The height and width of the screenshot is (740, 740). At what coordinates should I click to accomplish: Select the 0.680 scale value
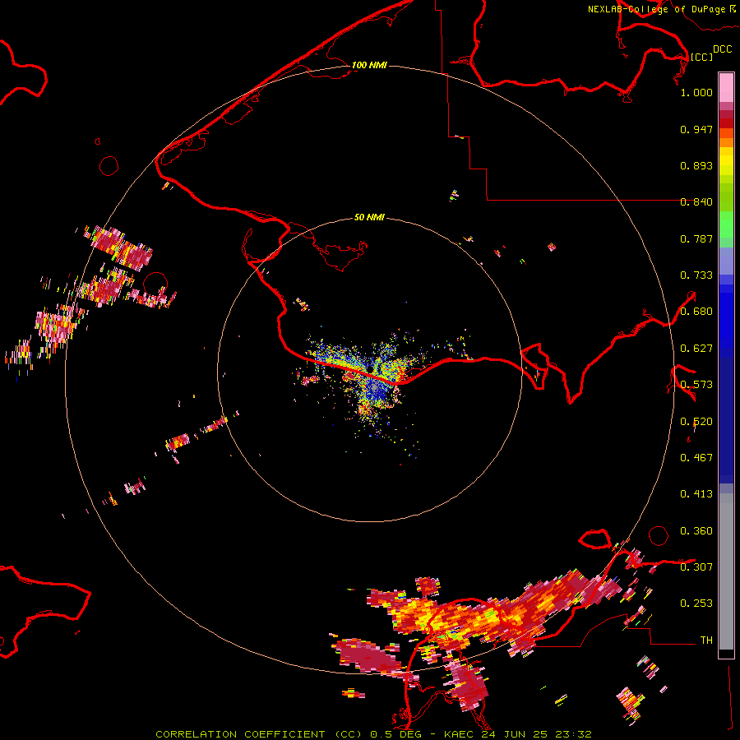click(696, 312)
